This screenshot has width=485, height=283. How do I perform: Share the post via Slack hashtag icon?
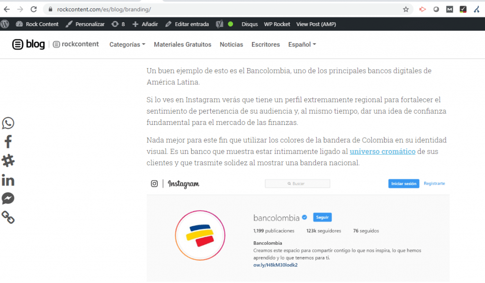8,160
